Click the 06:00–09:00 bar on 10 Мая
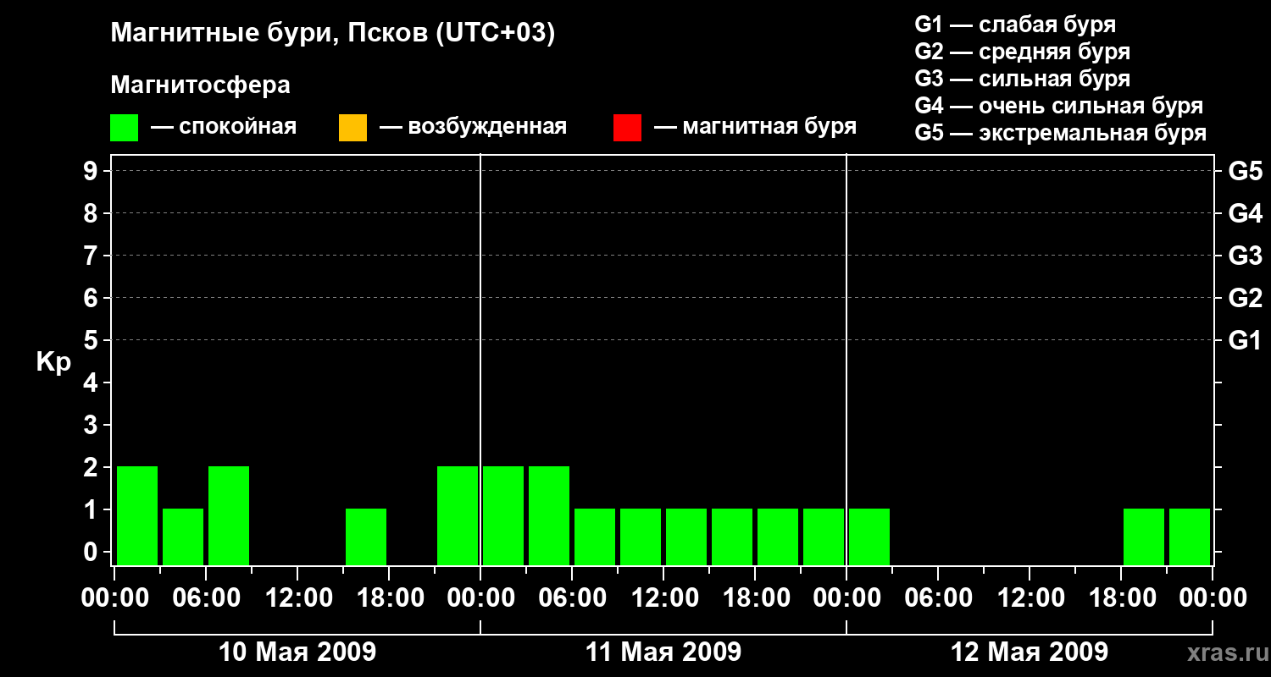The height and width of the screenshot is (677, 1271). tap(229, 515)
